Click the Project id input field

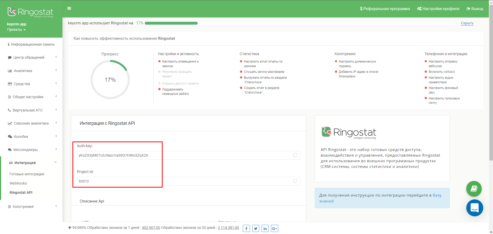188,181
